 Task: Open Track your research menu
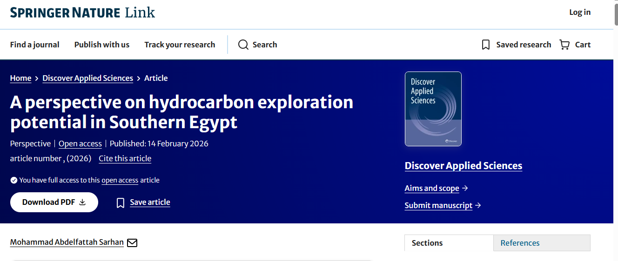click(180, 45)
